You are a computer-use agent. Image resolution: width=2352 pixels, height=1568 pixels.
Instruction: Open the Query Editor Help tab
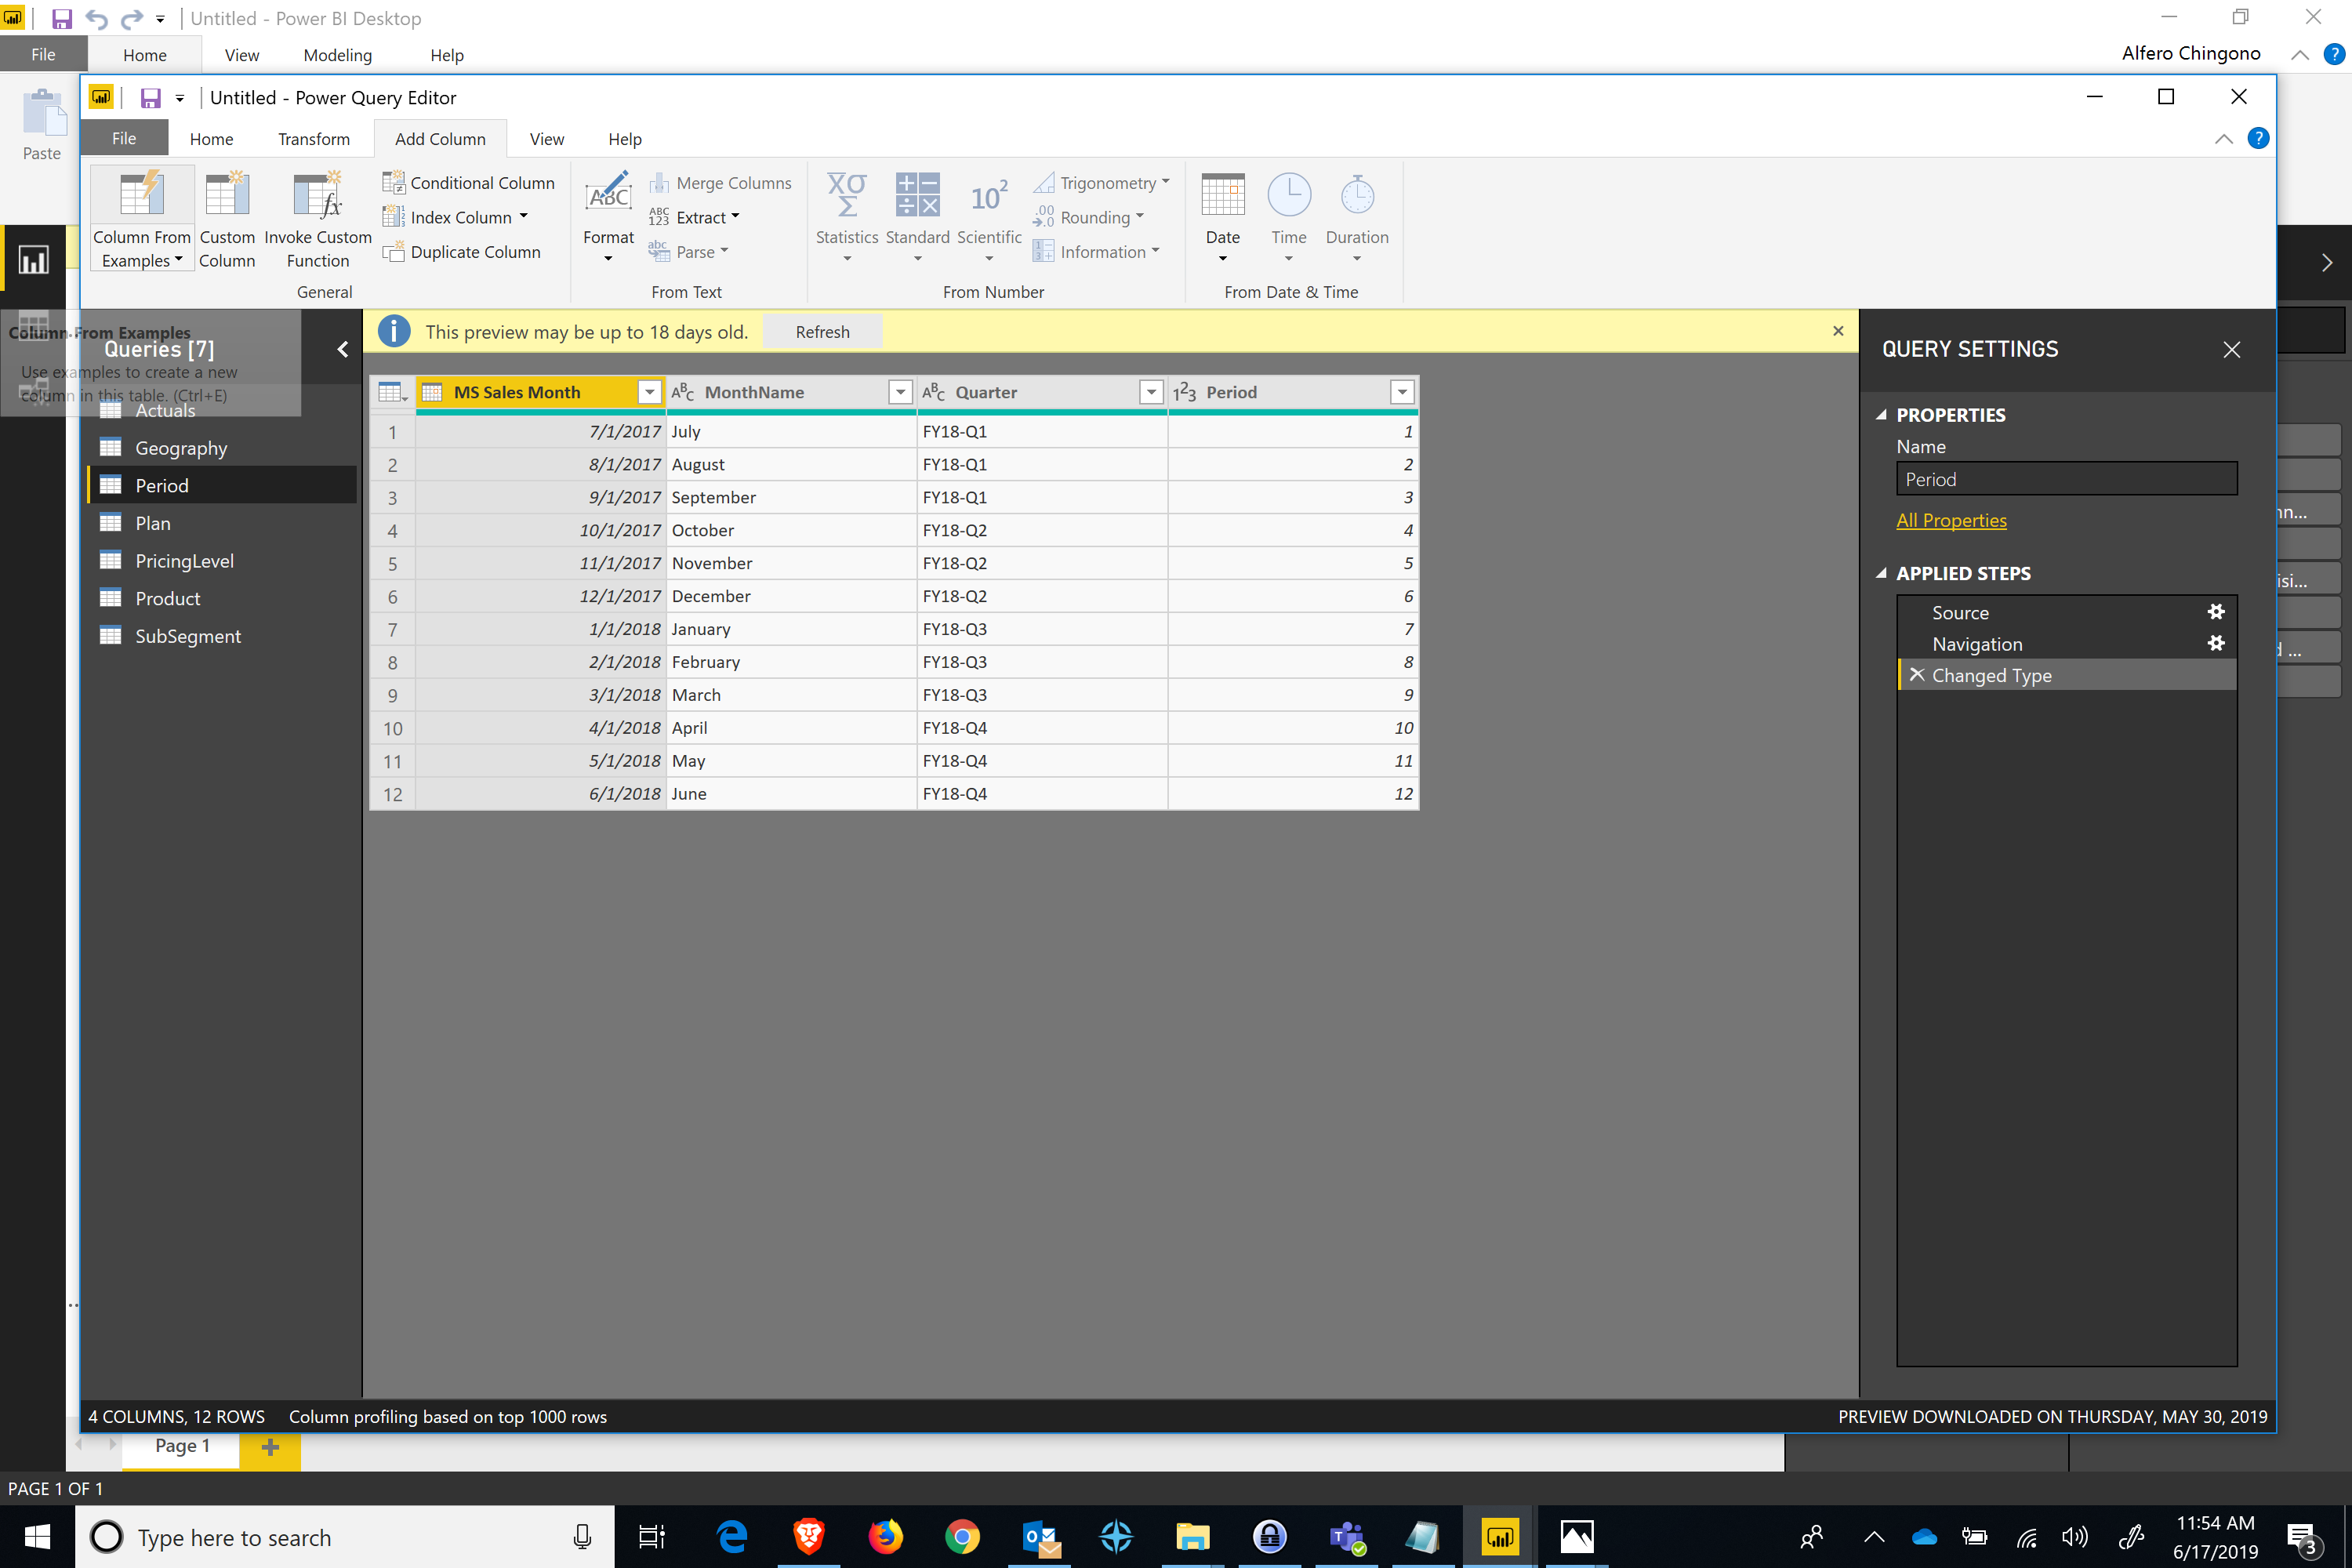pyautogui.click(x=625, y=139)
